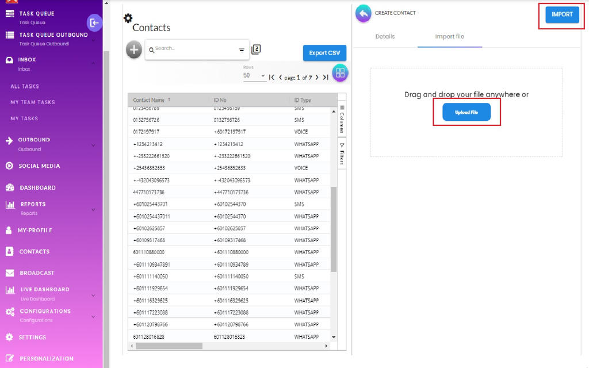This screenshot has height=368, width=589.
Task: Open the Columns side panel
Action: [x=341, y=118]
